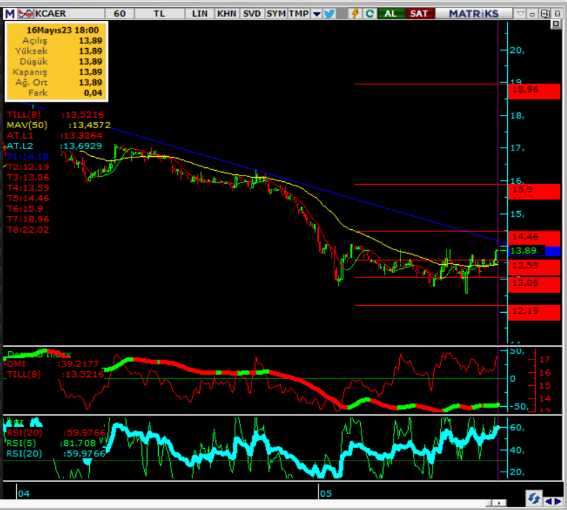This screenshot has width=567, height=510.
Task: Move chart back with blue left arrow
Action: pyautogui.click(x=548, y=502)
